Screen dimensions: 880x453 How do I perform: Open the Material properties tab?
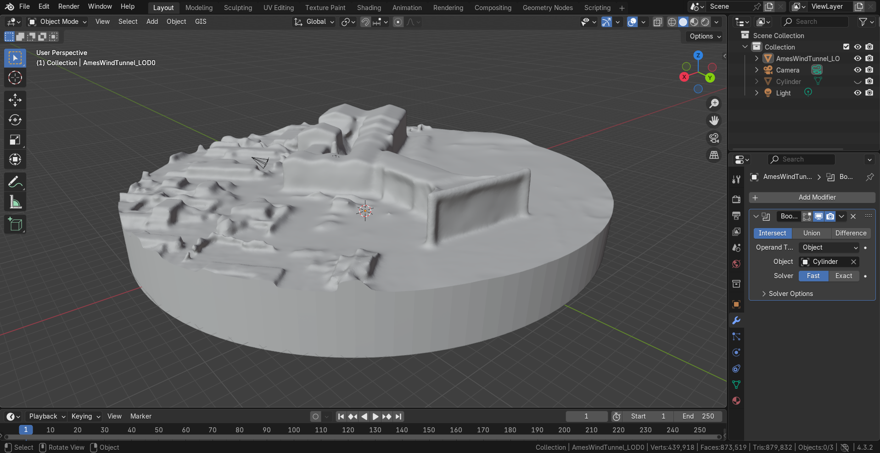[736, 401]
